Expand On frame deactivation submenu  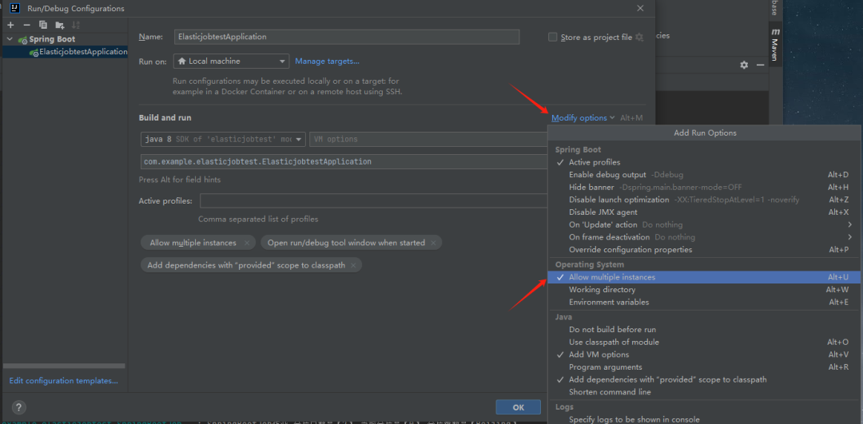click(x=704, y=237)
